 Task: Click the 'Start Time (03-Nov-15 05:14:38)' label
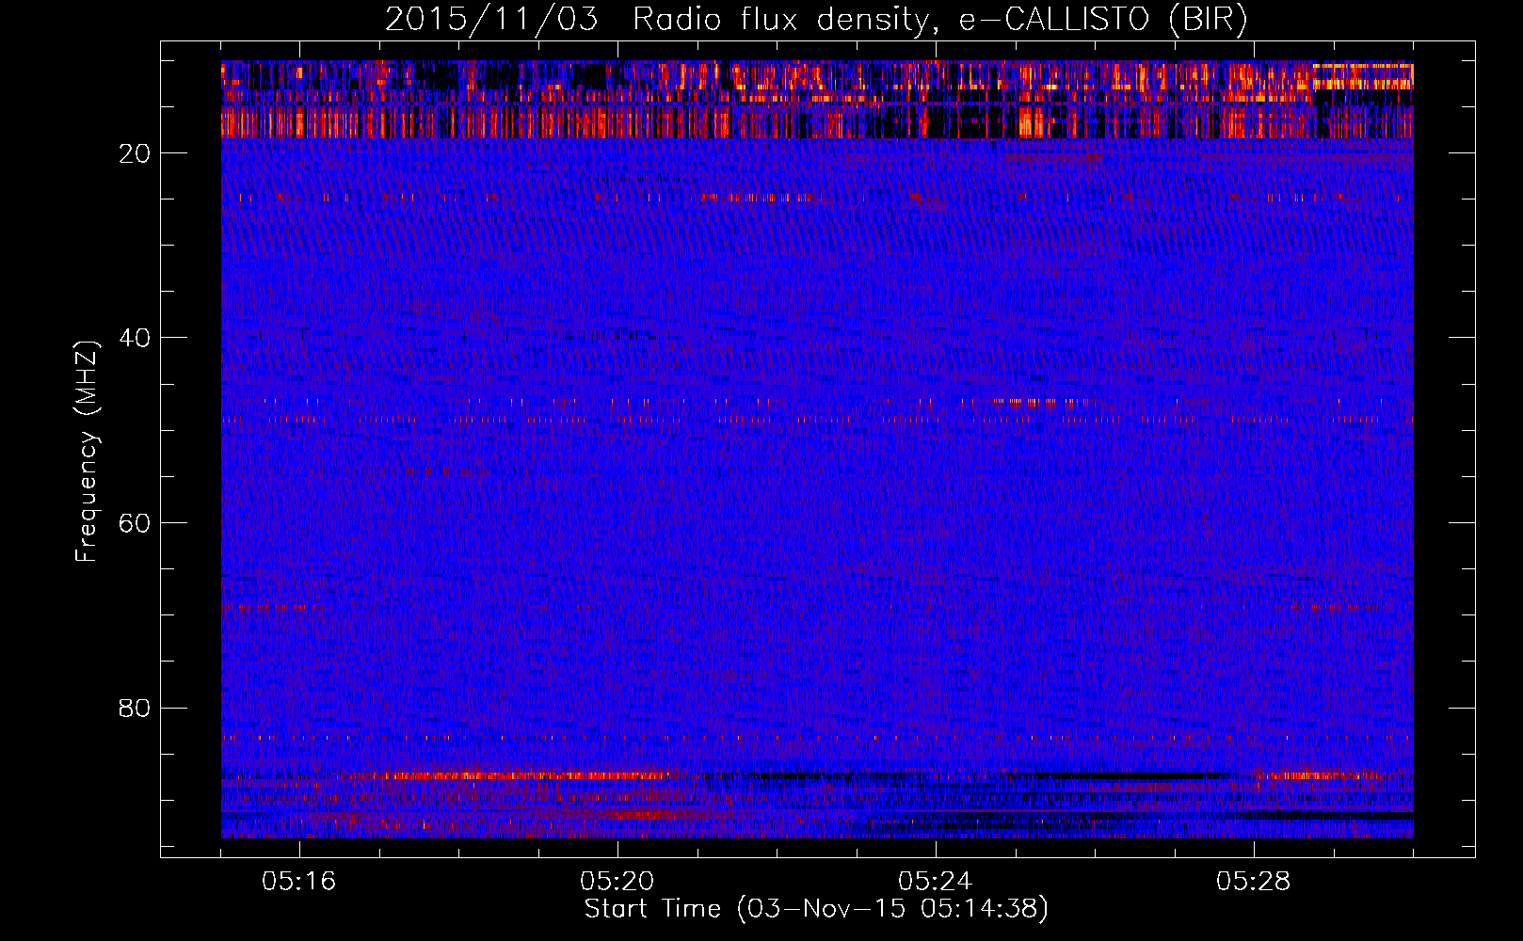[x=816, y=909]
